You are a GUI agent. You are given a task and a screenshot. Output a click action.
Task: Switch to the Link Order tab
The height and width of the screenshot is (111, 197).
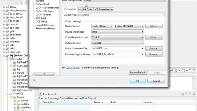pos(86,9)
